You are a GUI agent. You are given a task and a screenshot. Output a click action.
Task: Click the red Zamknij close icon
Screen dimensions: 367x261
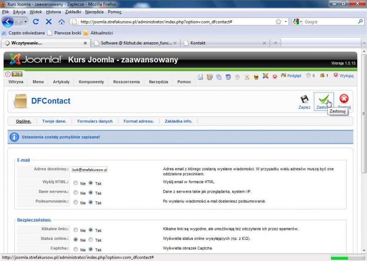(344, 99)
